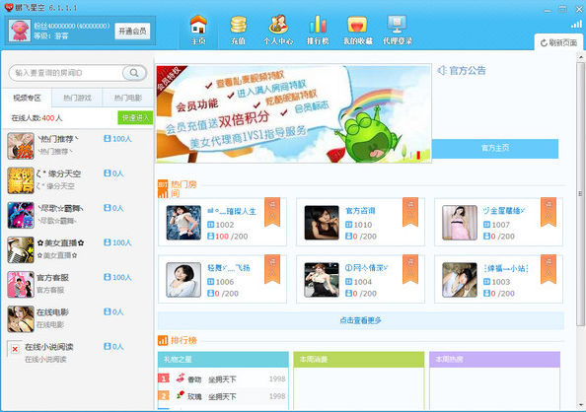Click the pink user avatar

(20, 31)
